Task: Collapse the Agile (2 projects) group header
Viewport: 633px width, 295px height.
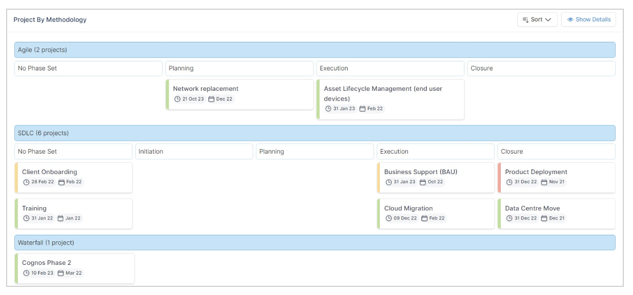Action: [314, 50]
